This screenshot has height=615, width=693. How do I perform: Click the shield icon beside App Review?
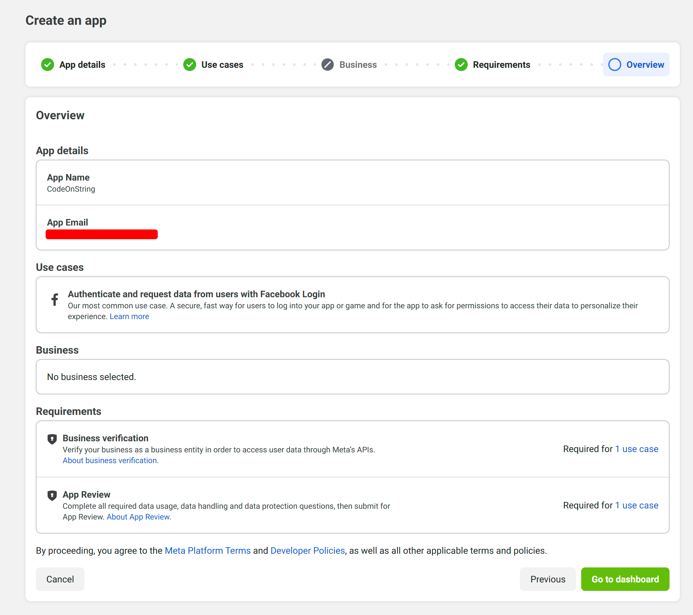pyautogui.click(x=52, y=495)
